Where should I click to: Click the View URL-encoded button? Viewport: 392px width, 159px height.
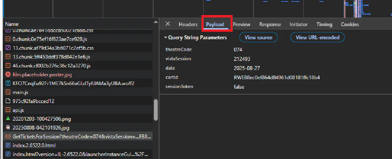click(x=317, y=38)
